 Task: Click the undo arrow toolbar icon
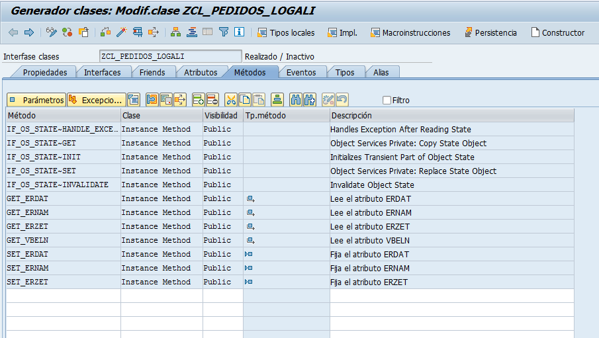coord(342,100)
